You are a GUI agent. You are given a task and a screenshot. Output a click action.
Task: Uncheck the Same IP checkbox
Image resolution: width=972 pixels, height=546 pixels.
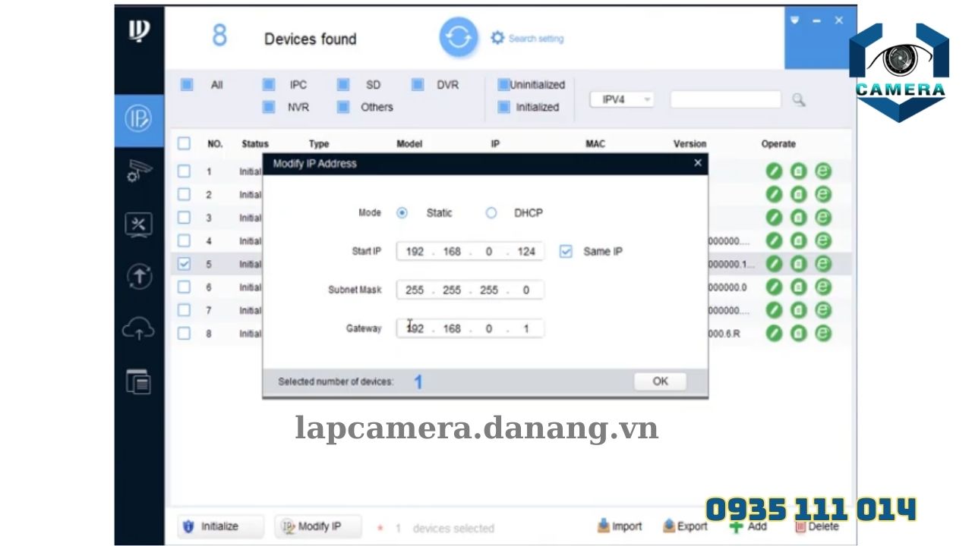pyautogui.click(x=565, y=251)
